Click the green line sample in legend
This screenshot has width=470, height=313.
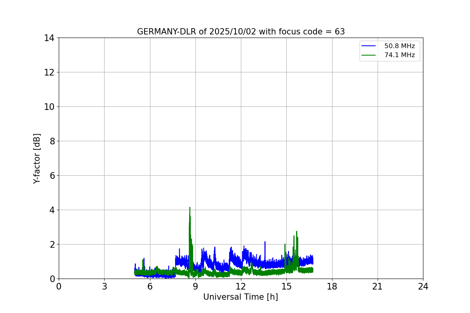click(369, 55)
